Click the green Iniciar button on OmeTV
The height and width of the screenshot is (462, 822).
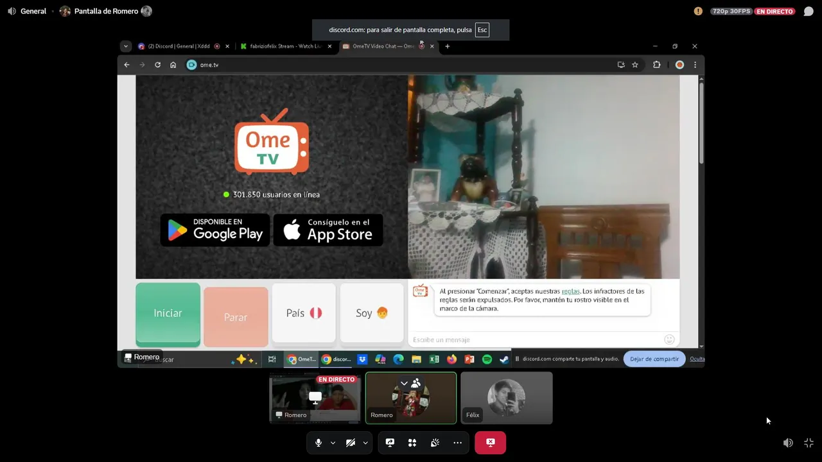[168, 313]
